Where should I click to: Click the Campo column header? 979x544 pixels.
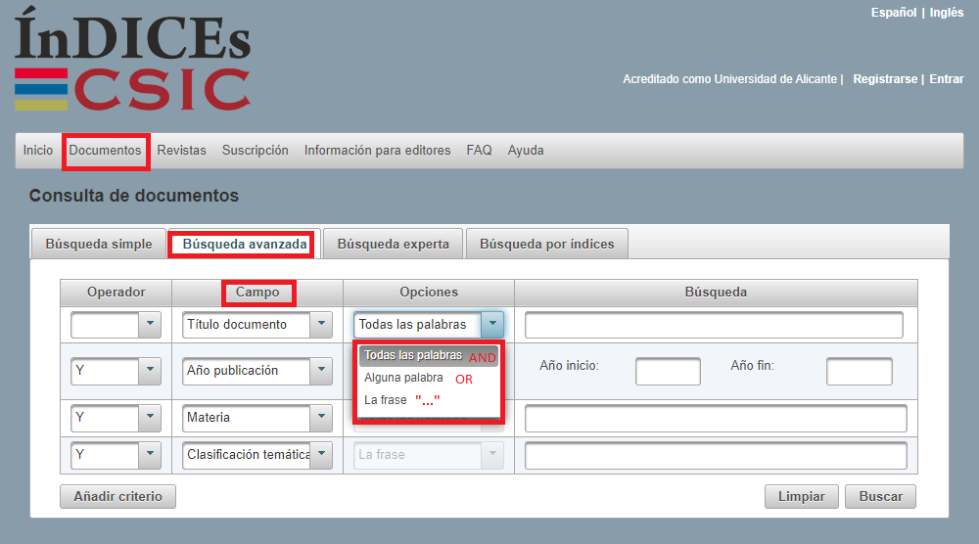pos(257,293)
